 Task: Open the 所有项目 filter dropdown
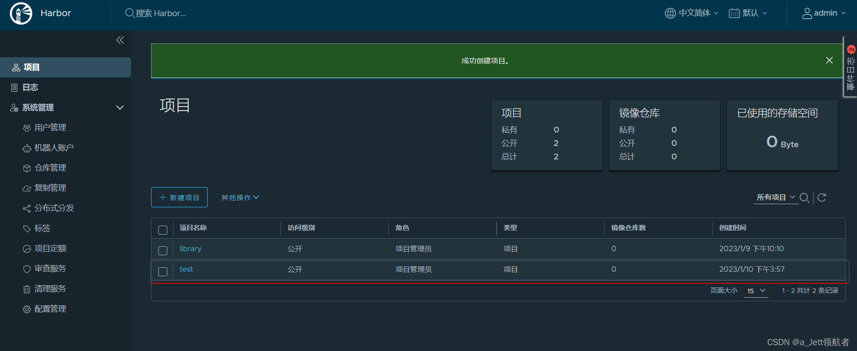(776, 197)
